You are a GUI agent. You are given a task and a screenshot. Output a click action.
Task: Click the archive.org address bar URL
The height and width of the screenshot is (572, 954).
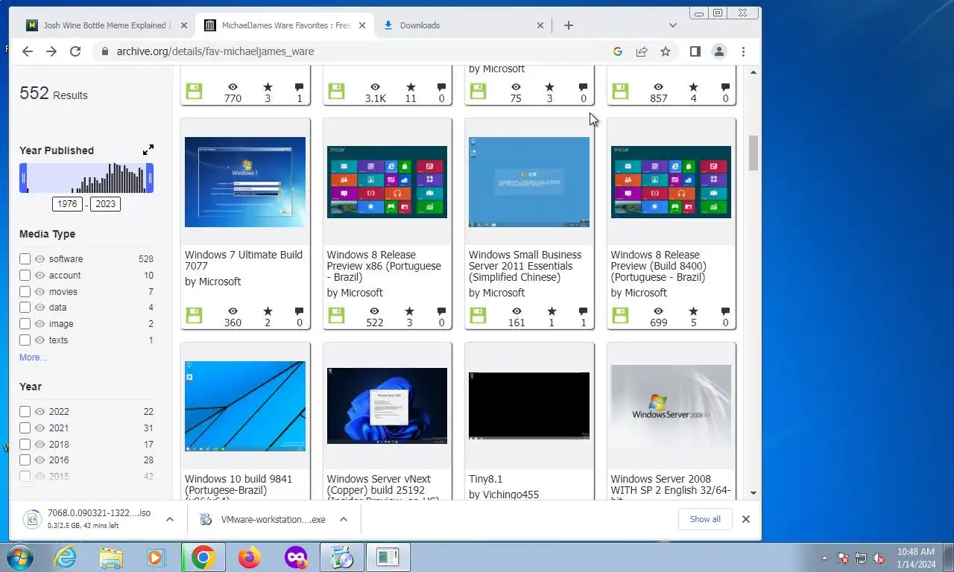point(215,51)
